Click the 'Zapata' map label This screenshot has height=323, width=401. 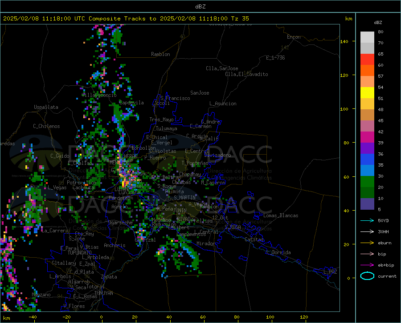click(x=109, y=277)
